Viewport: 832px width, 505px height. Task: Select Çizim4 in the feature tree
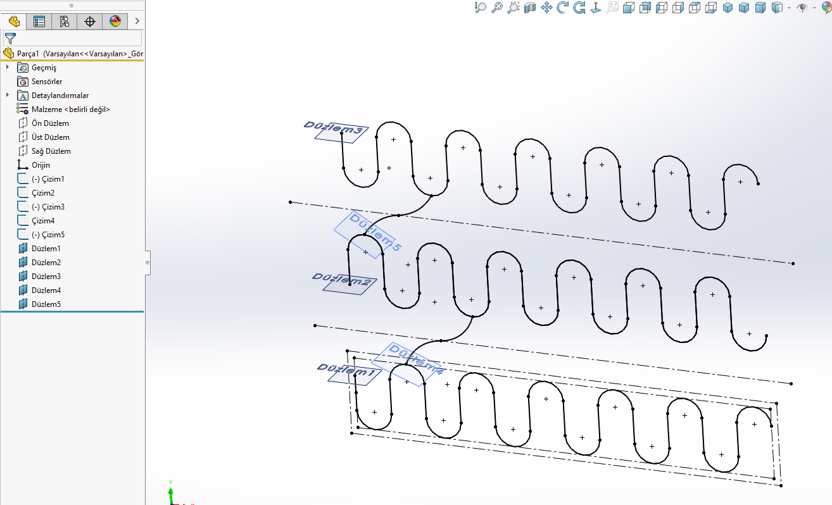click(42, 221)
